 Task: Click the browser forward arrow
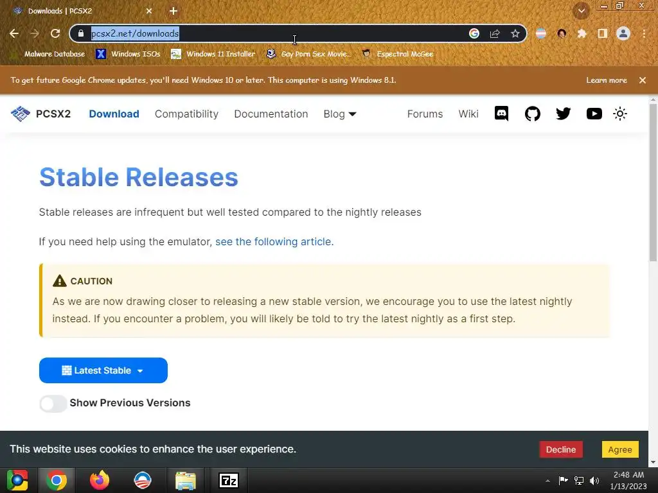pyautogui.click(x=35, y=33)
